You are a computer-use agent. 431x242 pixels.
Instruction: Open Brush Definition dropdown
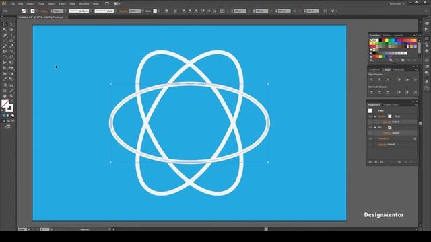coord(116,11)
